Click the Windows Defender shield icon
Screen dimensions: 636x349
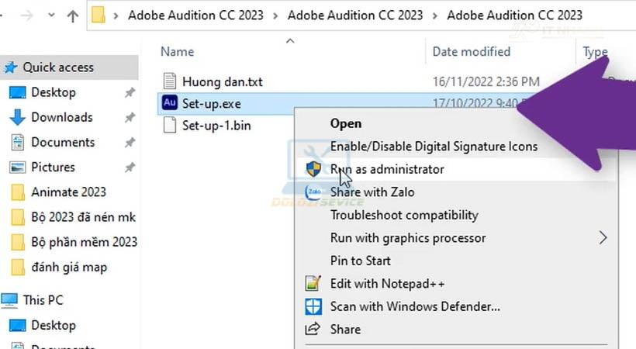tap(313, 306)
